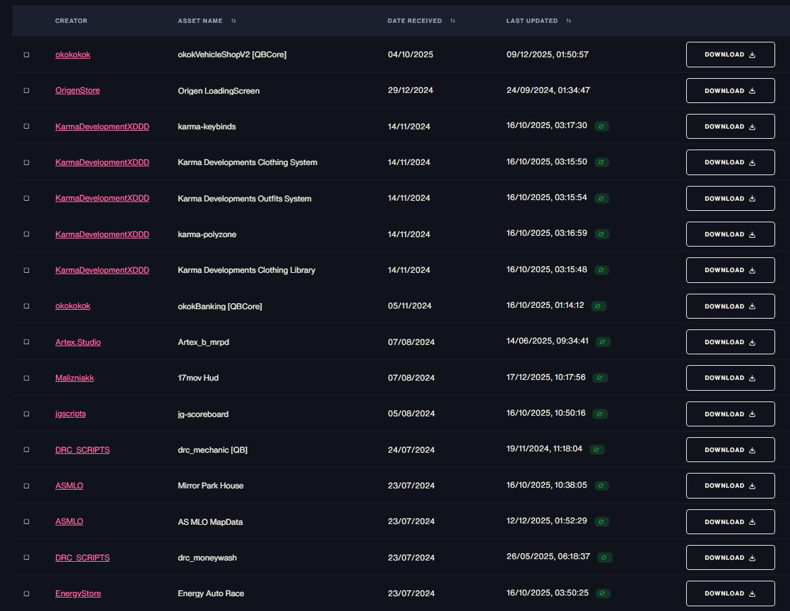Click the Asset Name column header text

(200, 21)
